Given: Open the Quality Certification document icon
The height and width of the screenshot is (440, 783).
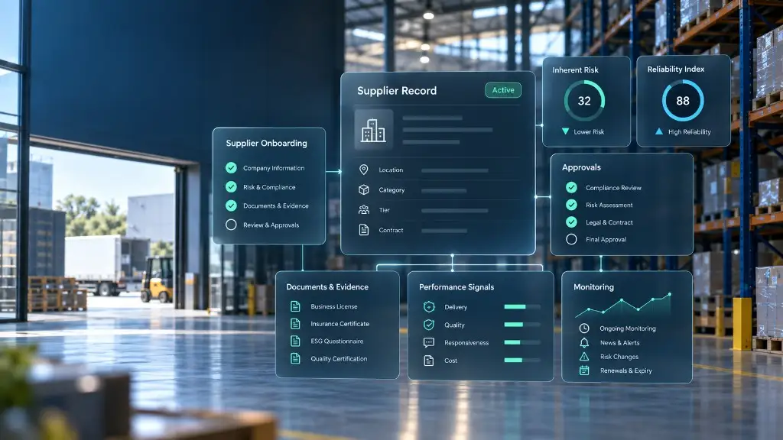Looking at the screenshot, I should pos(295,359).
